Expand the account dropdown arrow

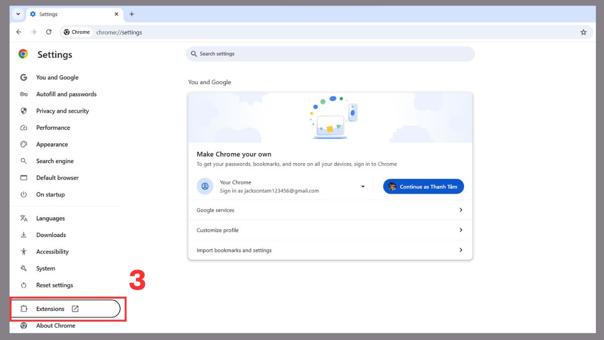(x=362, y=187)
